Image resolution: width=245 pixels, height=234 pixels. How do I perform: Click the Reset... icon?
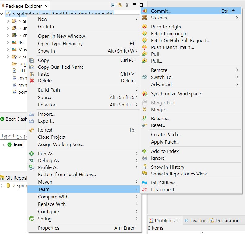(x=145, y=125)
